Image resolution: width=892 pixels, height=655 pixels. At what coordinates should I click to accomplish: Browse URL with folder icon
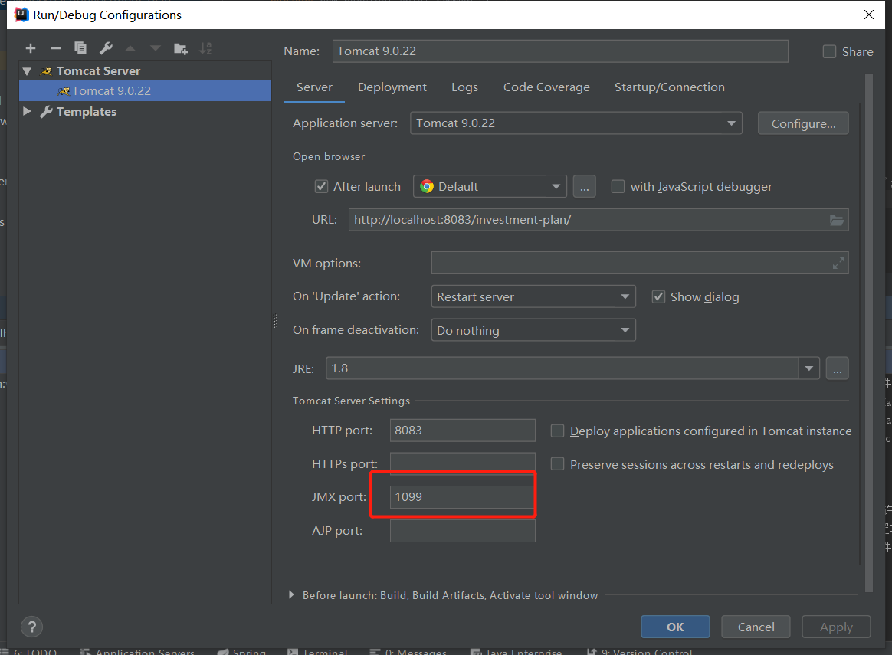(x=836, y=220)
